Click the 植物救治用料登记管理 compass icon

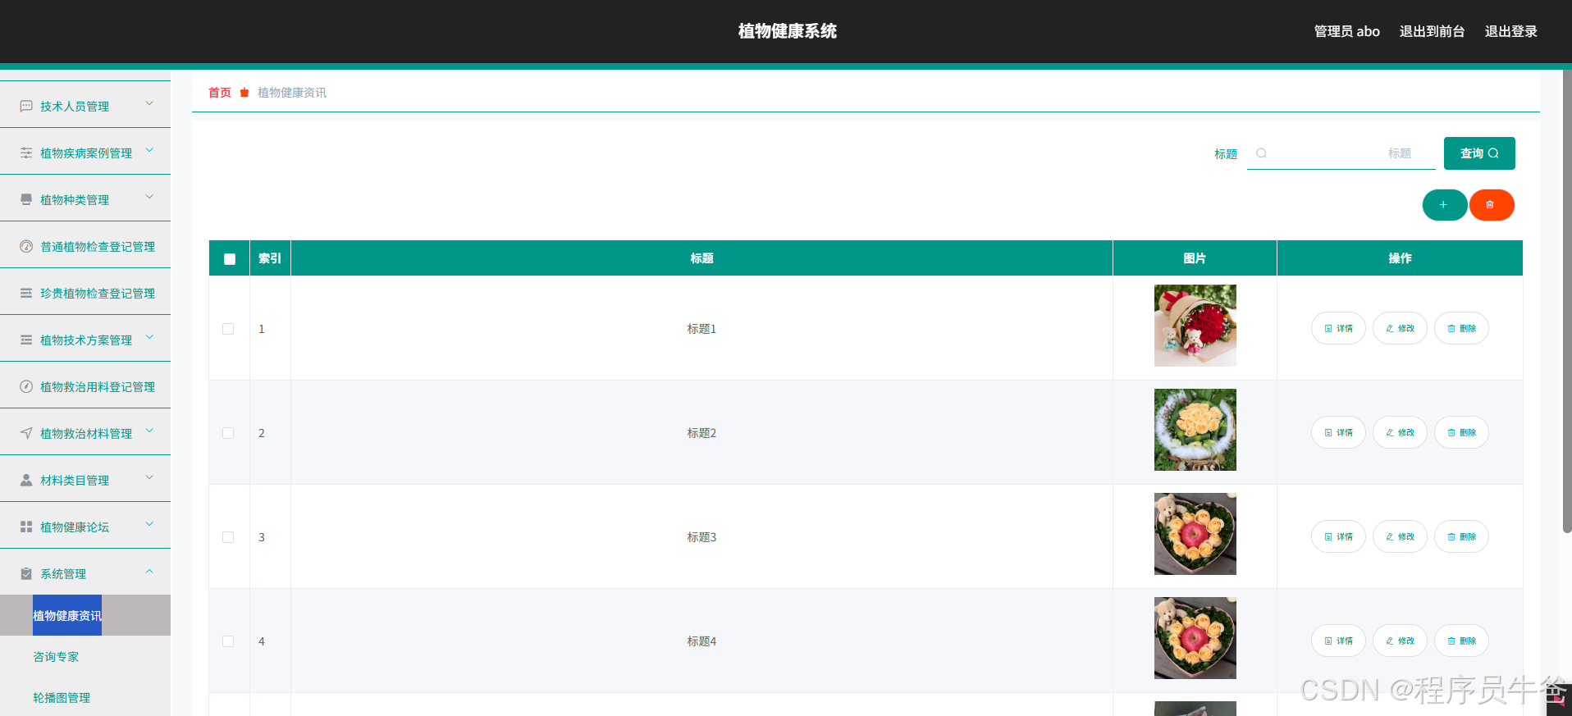pyautogui.click(x=26, y=386)
